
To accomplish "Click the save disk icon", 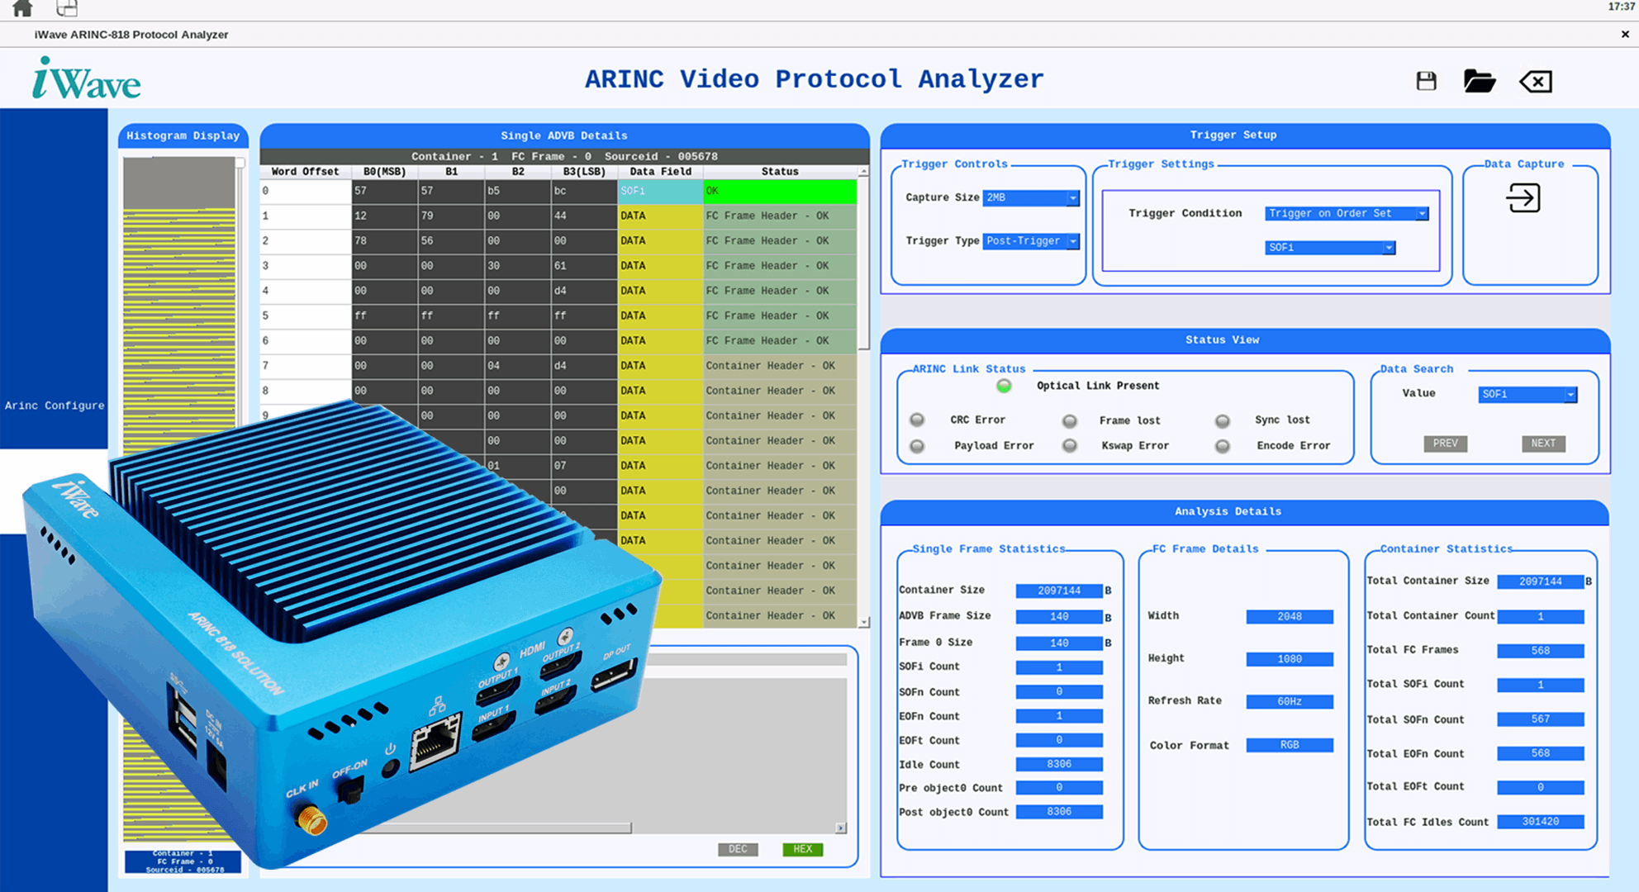I will pyautogui.click(x=1426, y=81).
